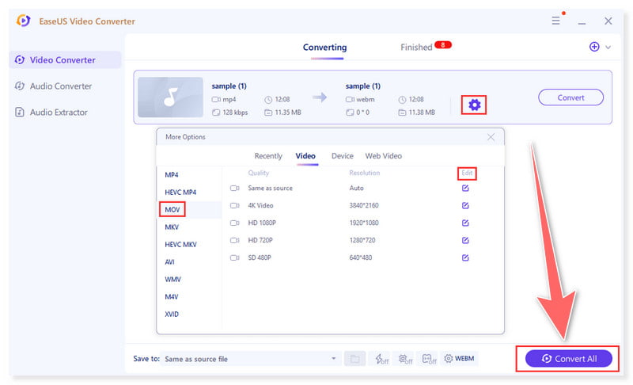Viewport: 633px width, 385px height.
Task: Edit the HD 1080P preset
Action: 465,223
